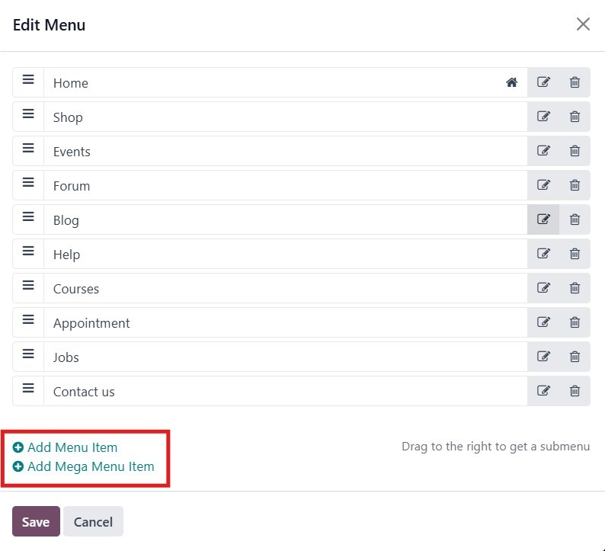Save the menu changes
The image size is (605, 551).
coord(36,522)
